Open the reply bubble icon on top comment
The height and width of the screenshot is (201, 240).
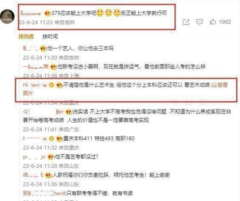click(199, 22)
